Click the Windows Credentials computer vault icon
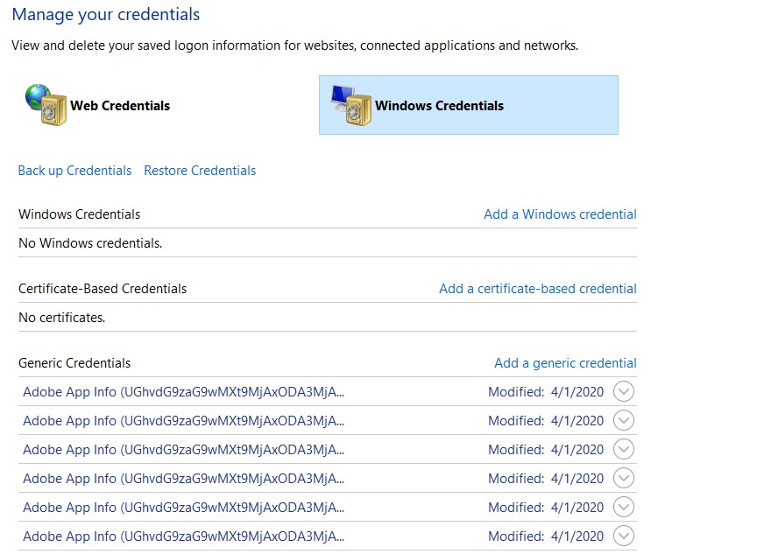Image resolution: width=764 pixels, height=554 pixels. coord(350,105)
